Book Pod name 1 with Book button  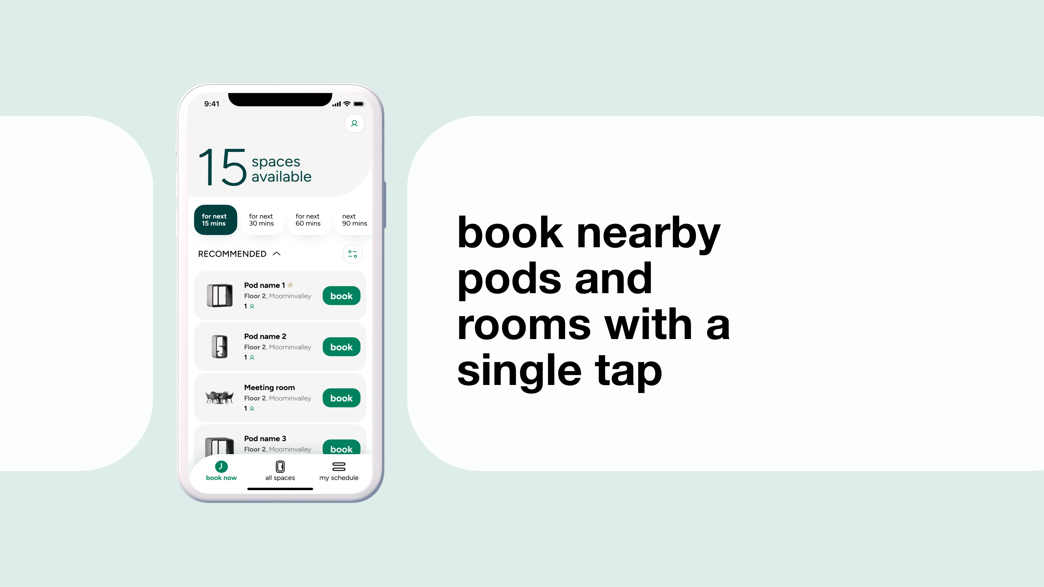click(x=341, y=295)
